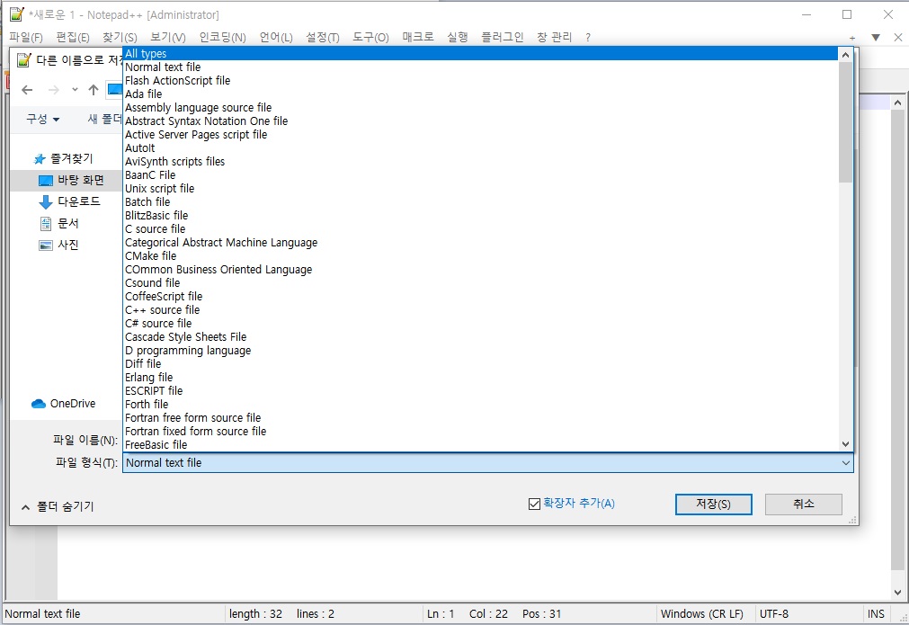Click the forward arrow in the save dialog

(x=53, y=90)
